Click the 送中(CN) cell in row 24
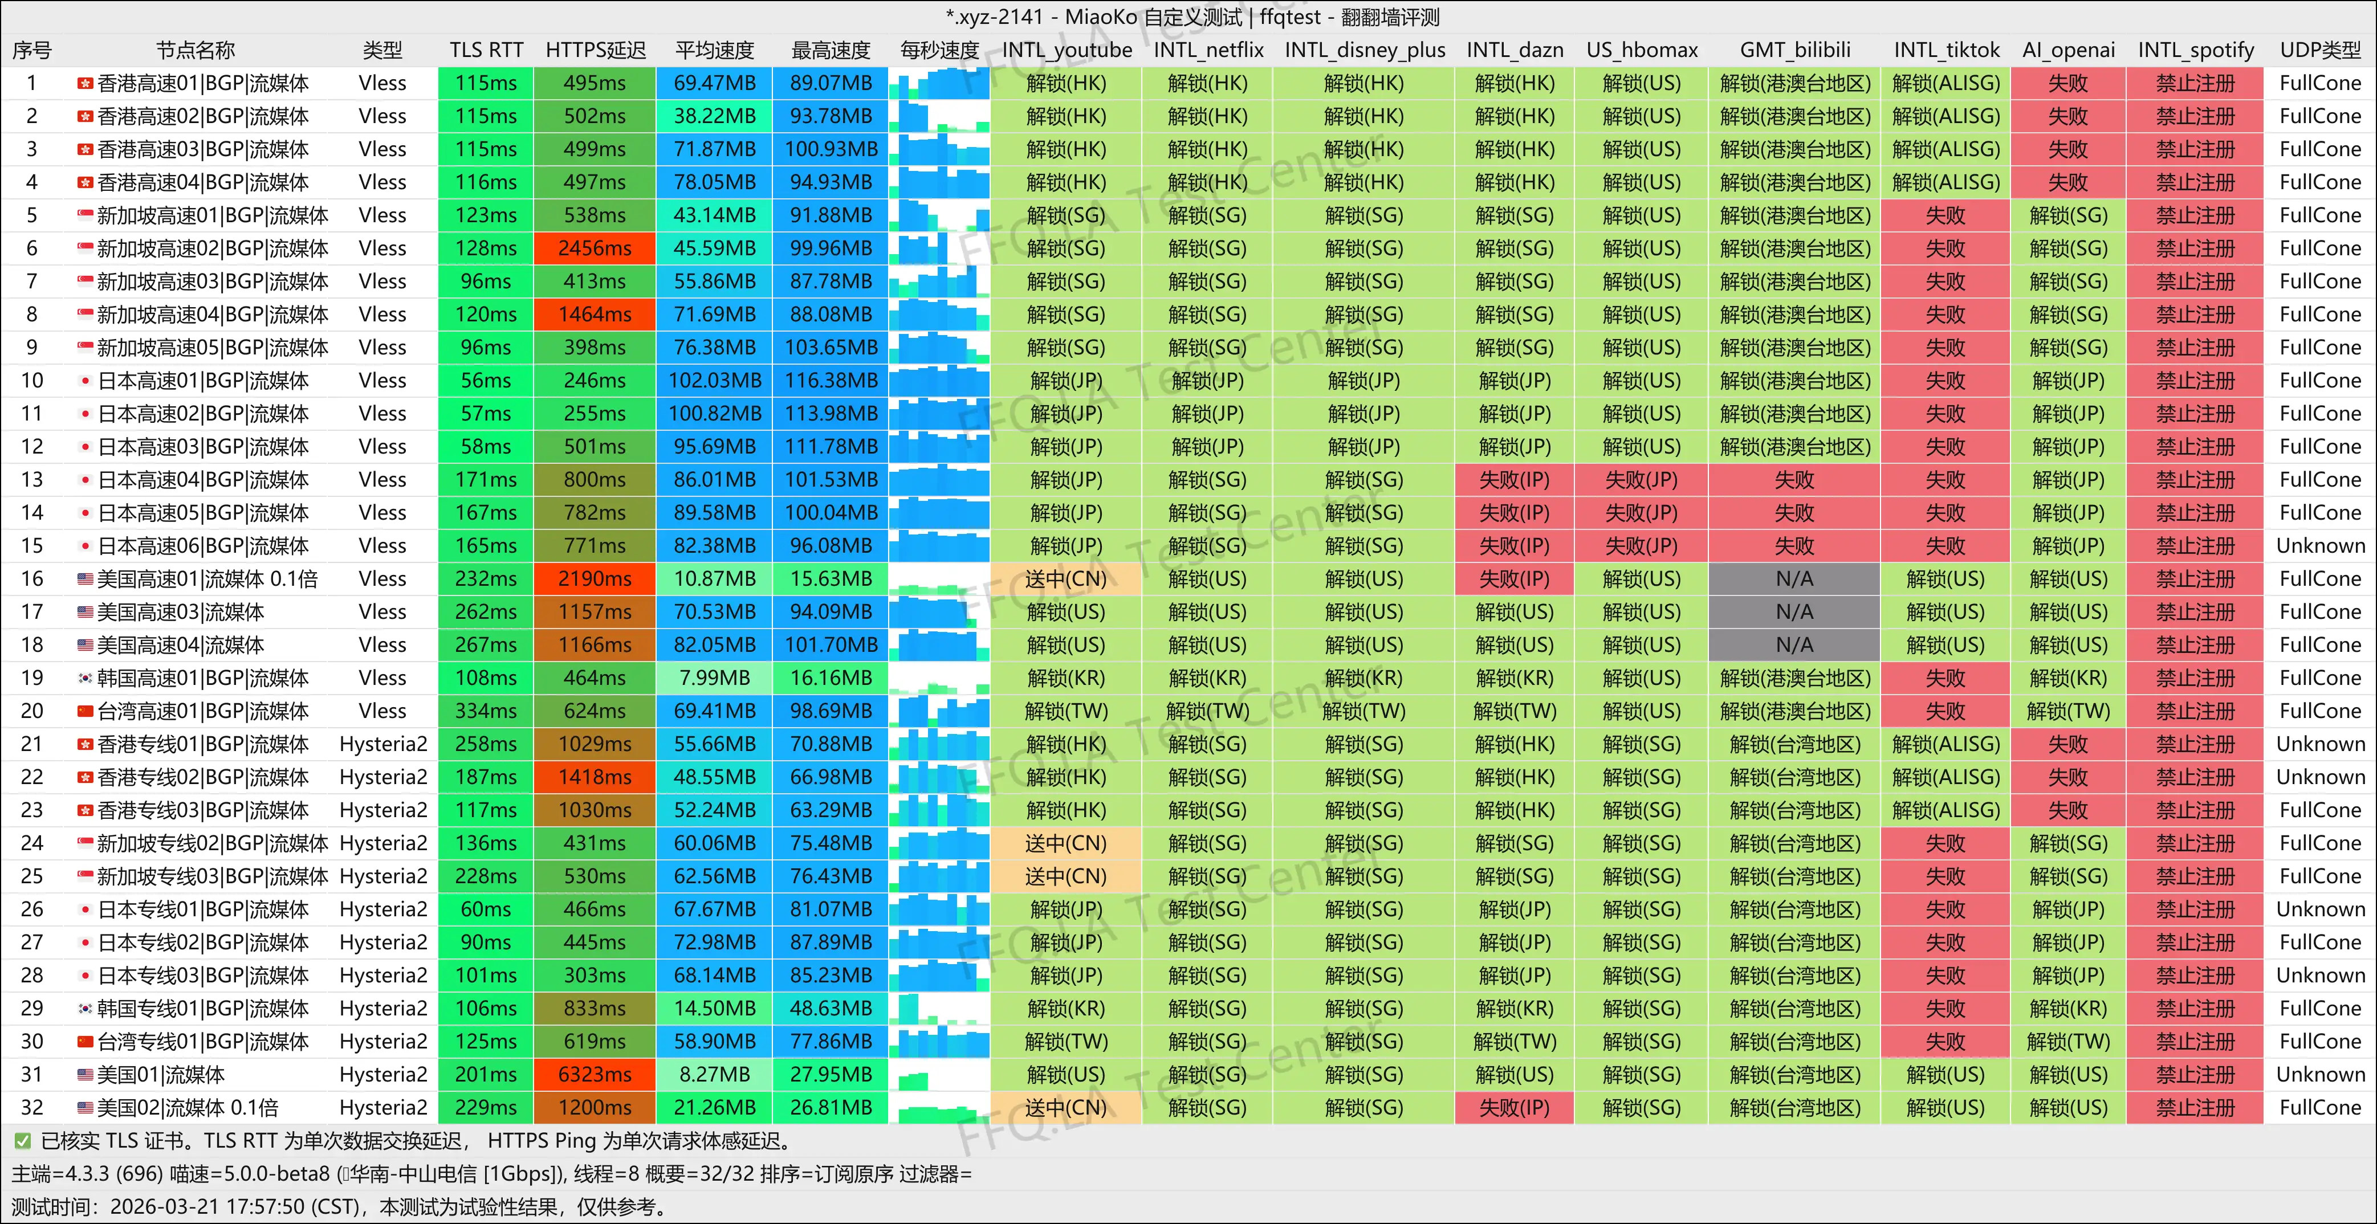The image size is (2377, 1224). (x=1065, y=843)
